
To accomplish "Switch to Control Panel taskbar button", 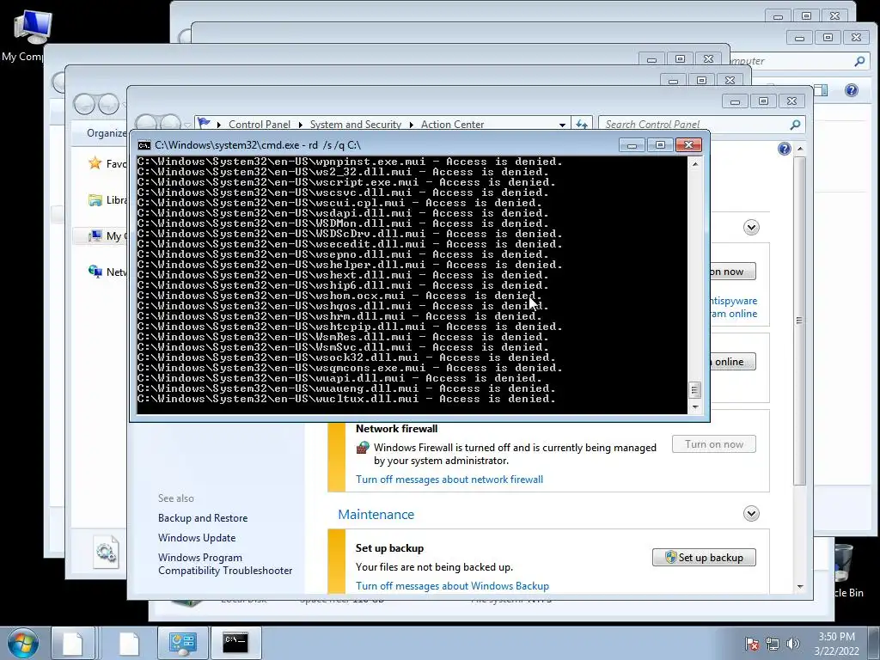I will pyautogui.click(x=182, y=643).
